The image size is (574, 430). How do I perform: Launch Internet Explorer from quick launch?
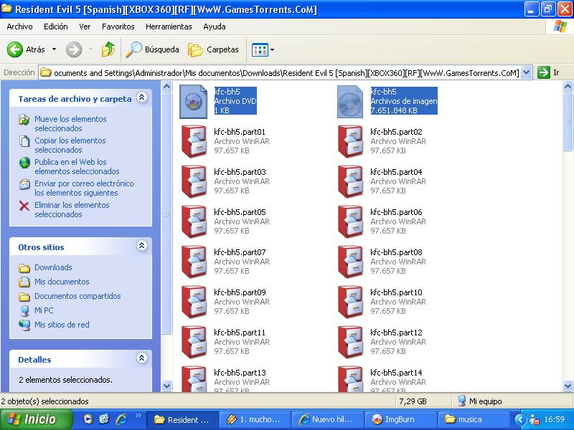pyautogui.click(x=121, y=419)
